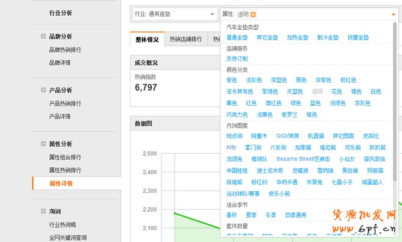Pick the 紫罗兰 color option
The image size is (402, 242).
coord(289,114)
